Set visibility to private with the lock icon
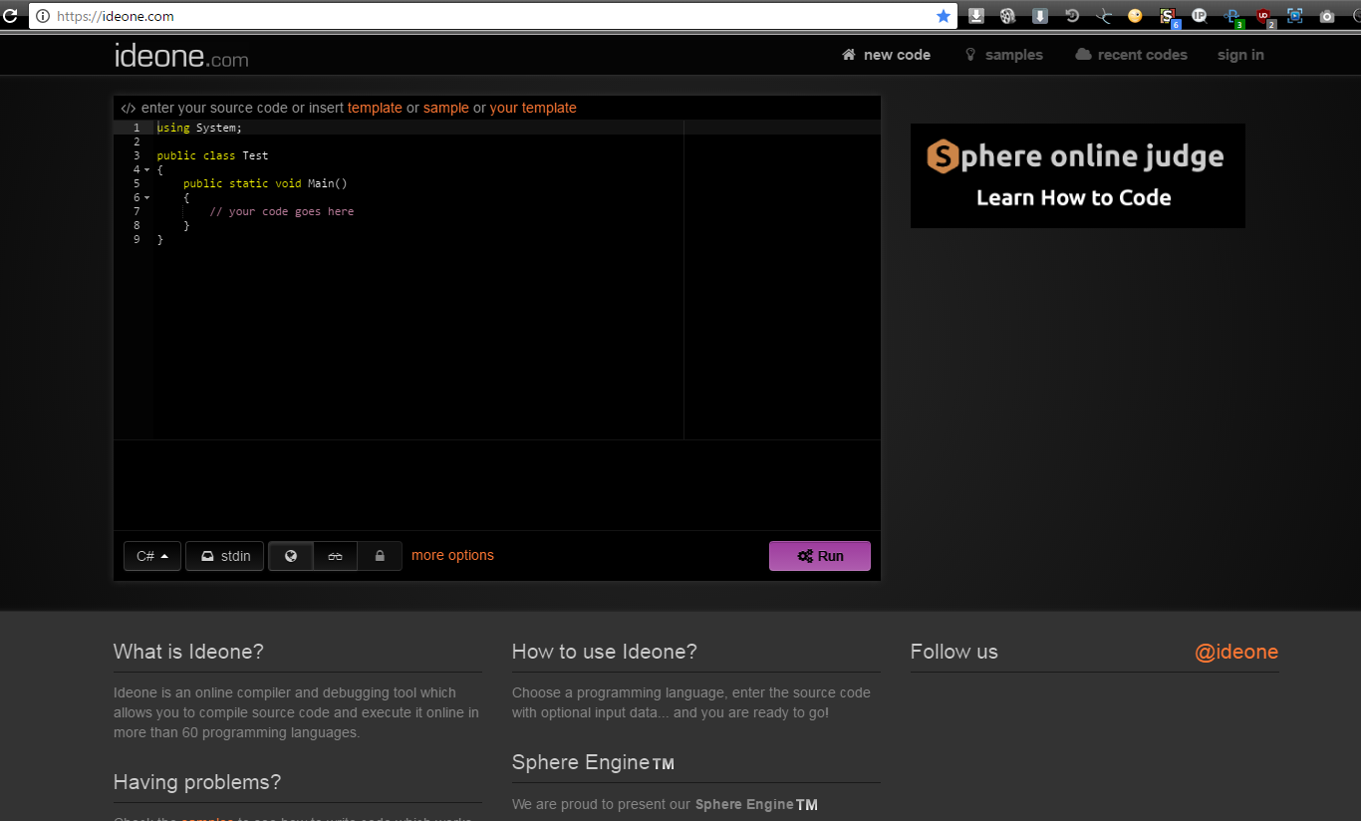1361x821 pixels. (380, 556)
